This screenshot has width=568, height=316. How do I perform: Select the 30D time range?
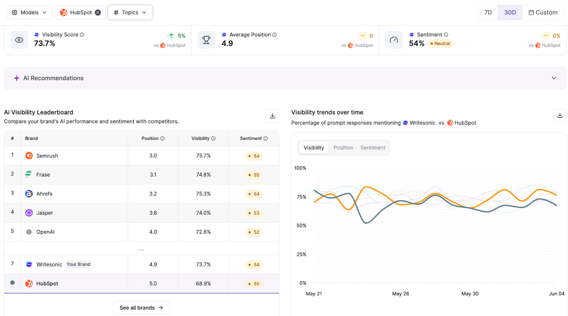coord(510,12)
